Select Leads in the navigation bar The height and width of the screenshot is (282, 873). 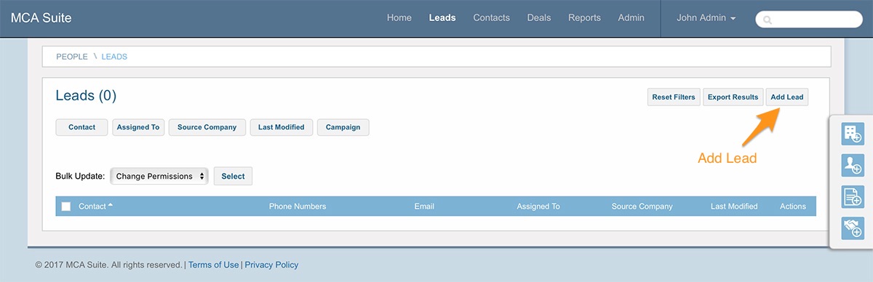(x=442, y=18)
